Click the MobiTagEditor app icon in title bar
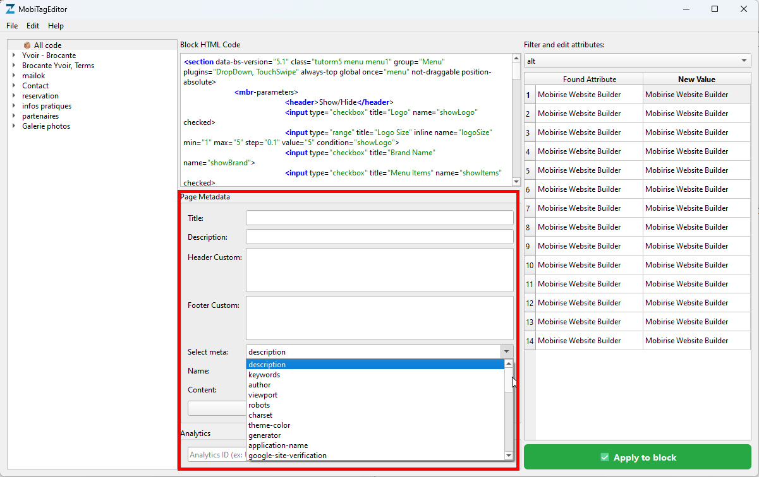Screen dimensions: 759x477 point(10,9)
